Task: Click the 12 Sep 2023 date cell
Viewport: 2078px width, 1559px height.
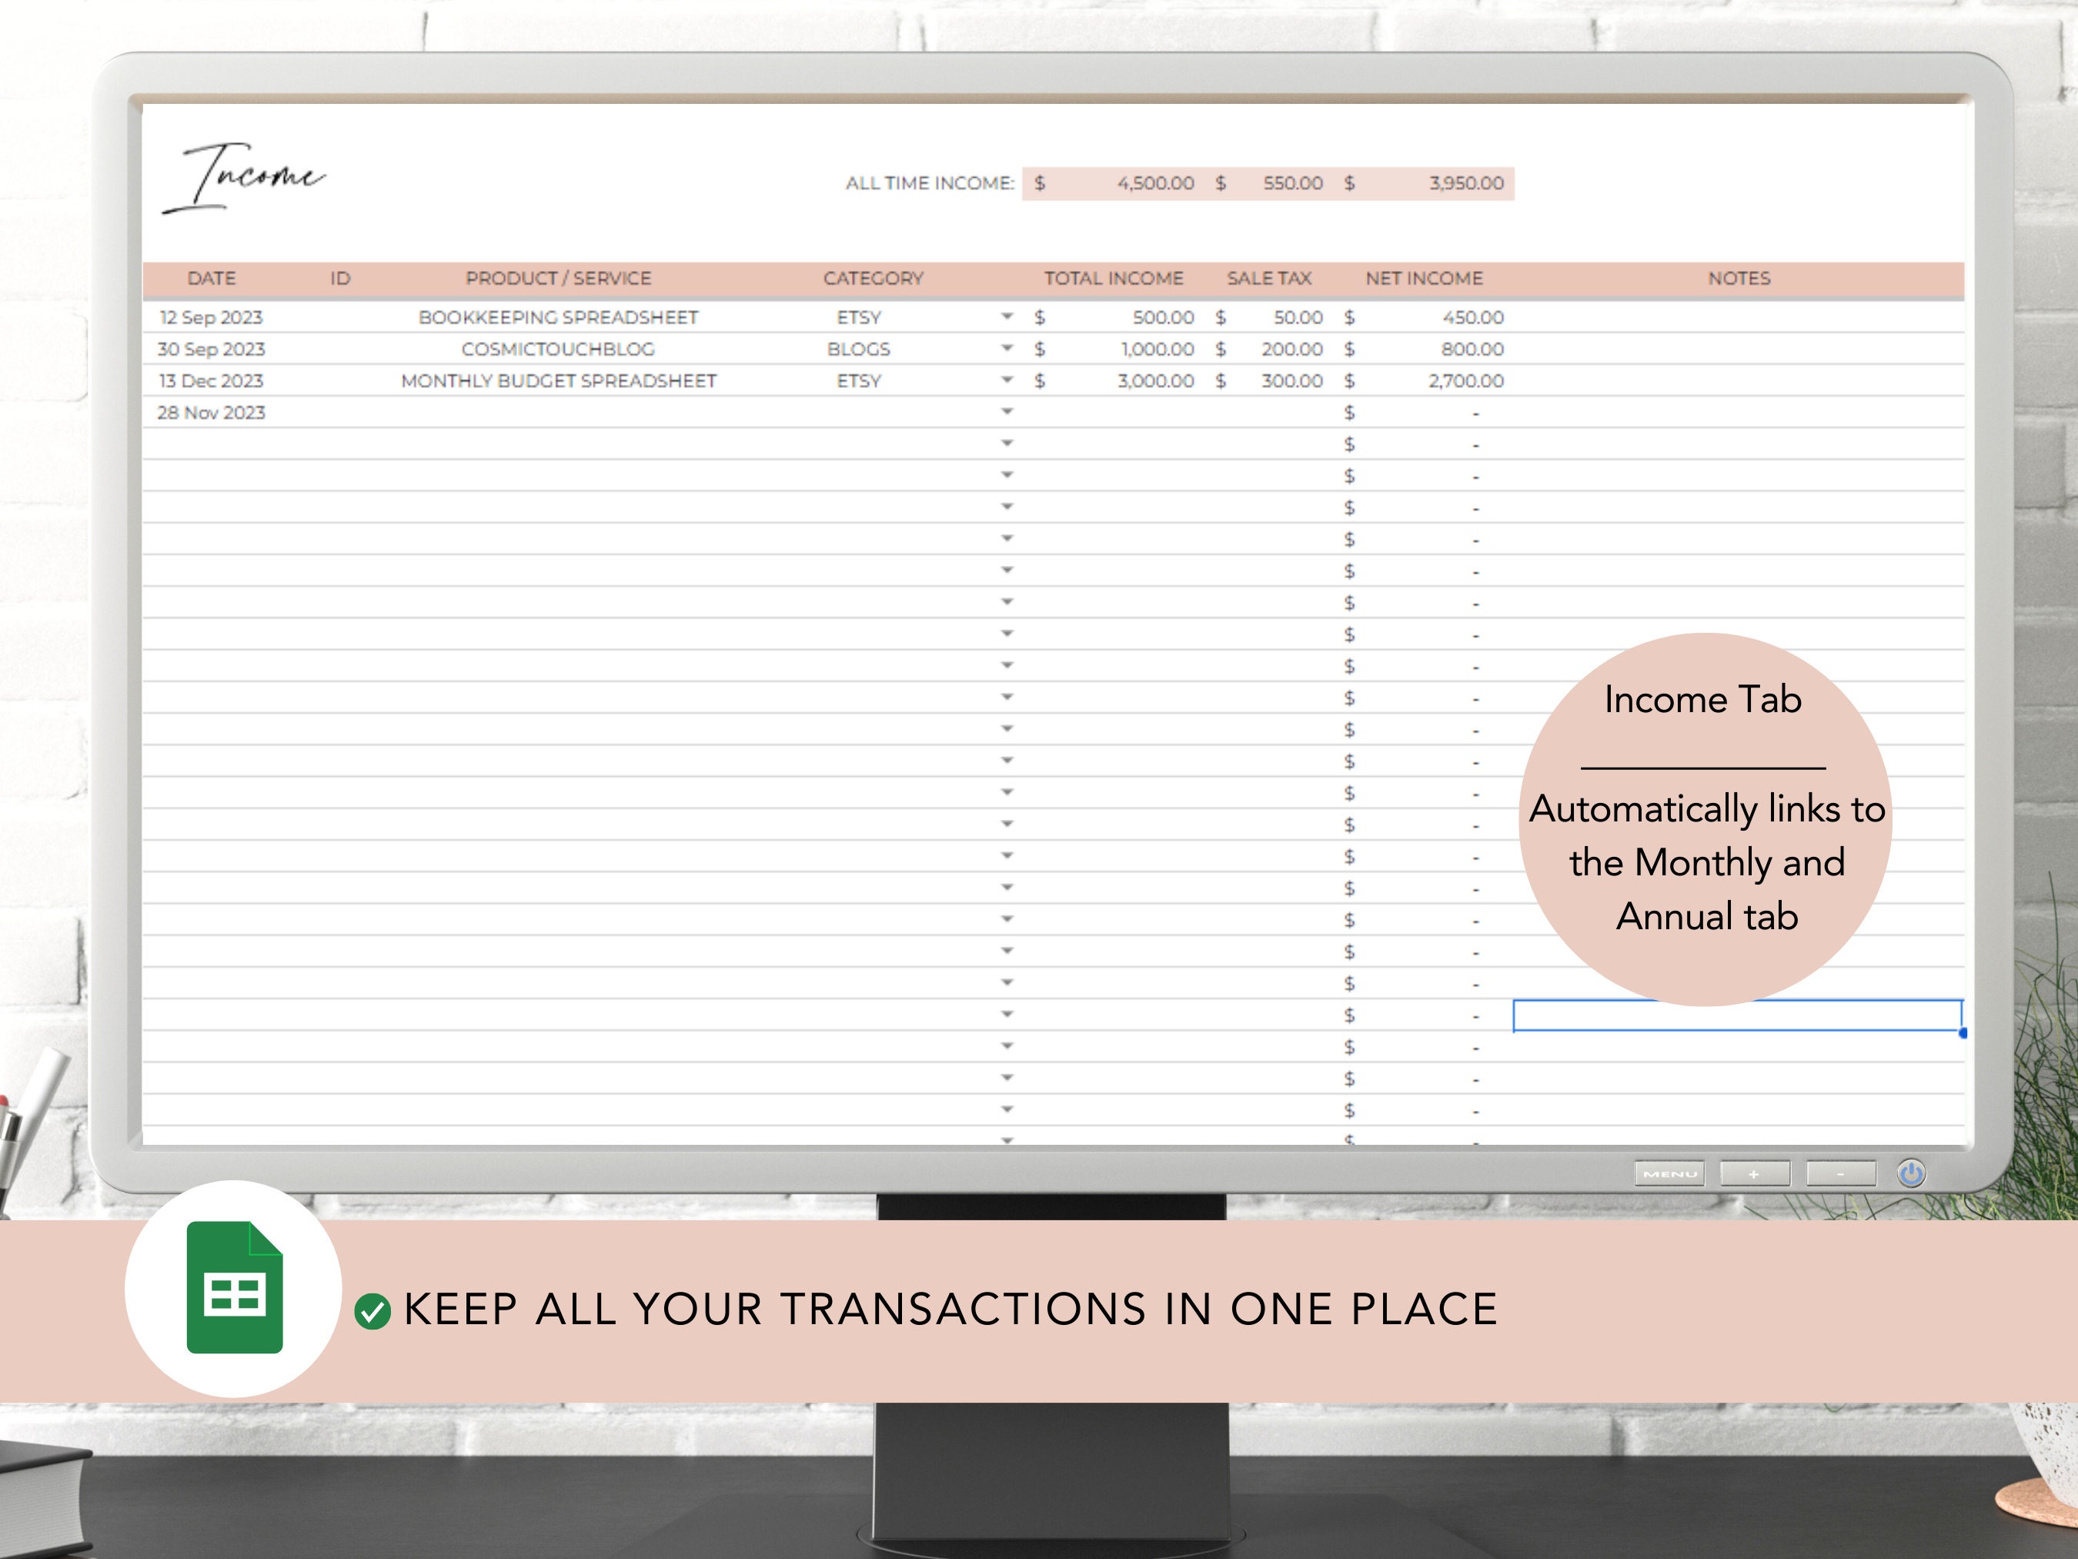Action: (210, 316)
